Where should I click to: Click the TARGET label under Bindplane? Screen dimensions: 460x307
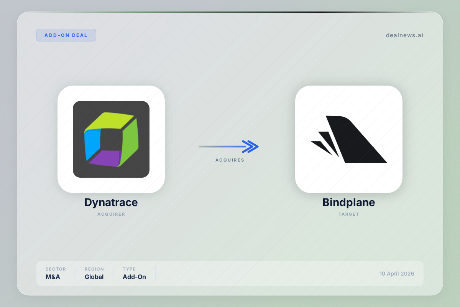pos(348,214)
